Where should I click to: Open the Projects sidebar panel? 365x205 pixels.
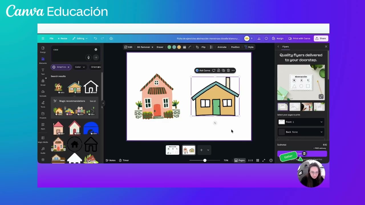coord(43,115)
